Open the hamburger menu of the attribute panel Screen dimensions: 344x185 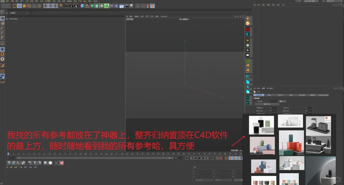tap(255, 88)
